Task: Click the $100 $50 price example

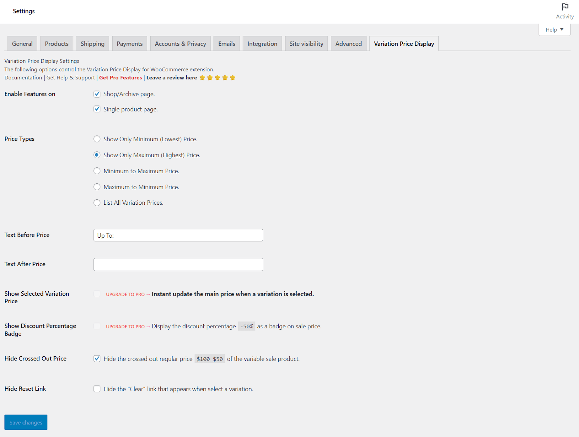Action: click(210, 359)
